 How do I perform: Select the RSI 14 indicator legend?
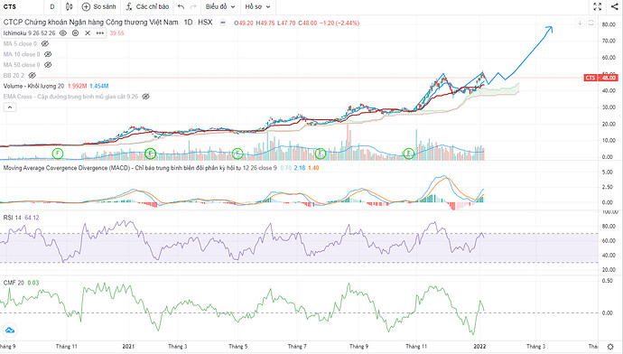13,218
